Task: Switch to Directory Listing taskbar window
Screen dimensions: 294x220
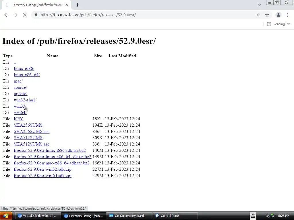Action: click(x=84, y=216)
